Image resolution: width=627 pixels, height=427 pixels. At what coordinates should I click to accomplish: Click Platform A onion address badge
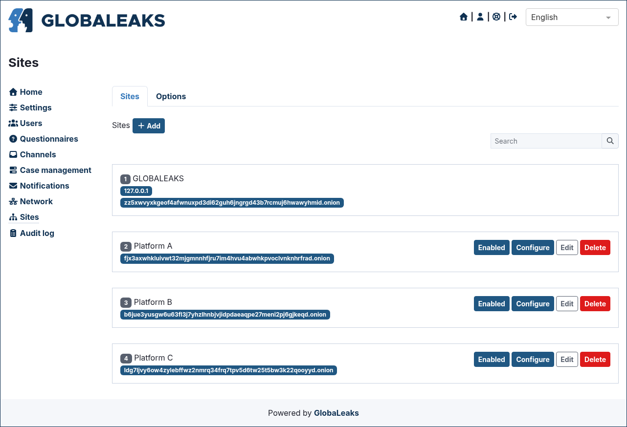(227, 258)
